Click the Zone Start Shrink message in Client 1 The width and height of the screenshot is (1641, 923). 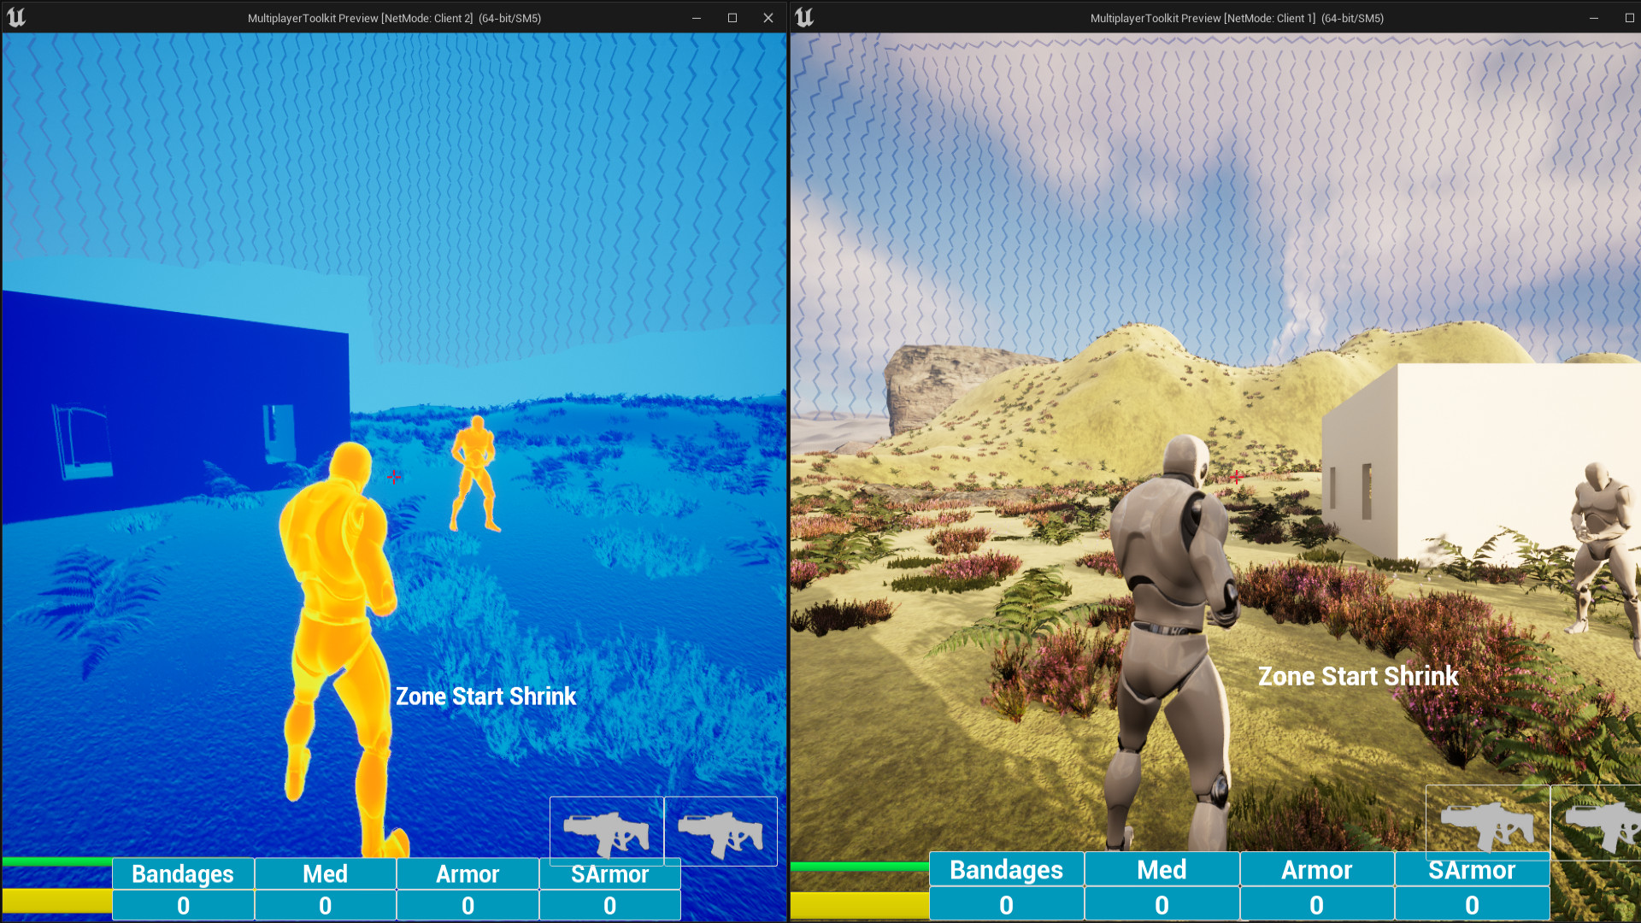1358,676
